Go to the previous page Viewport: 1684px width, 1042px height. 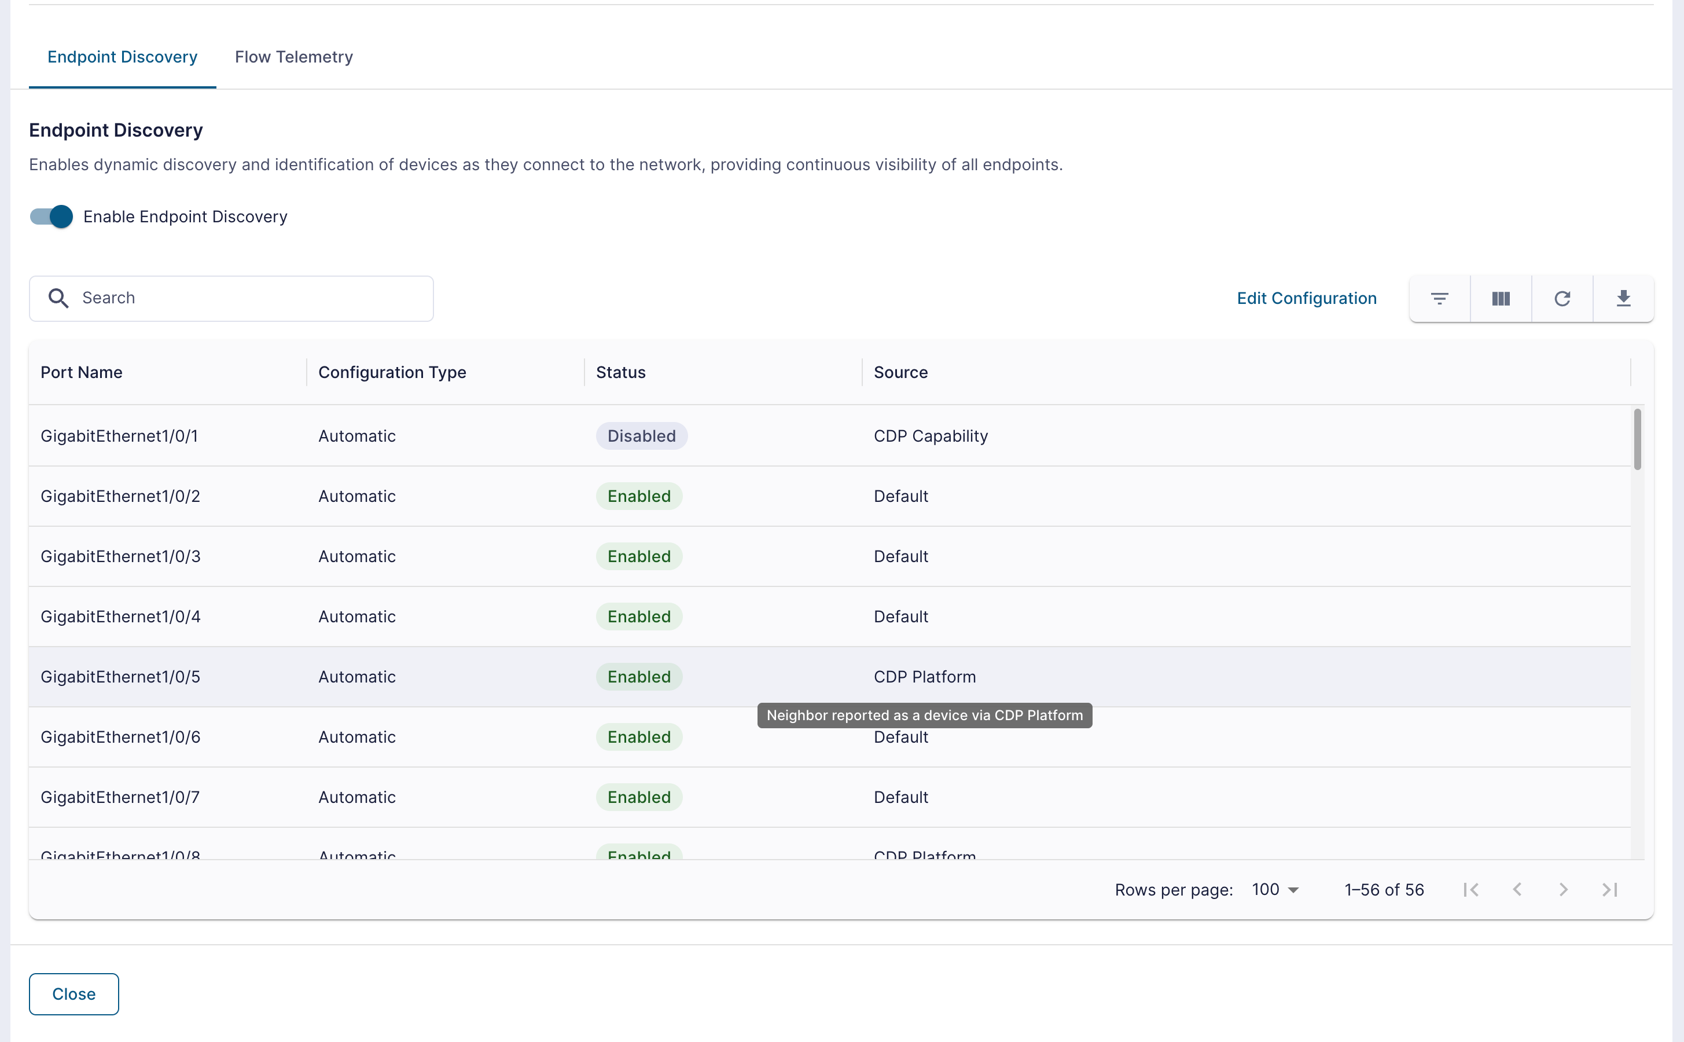pos(1517,890)
